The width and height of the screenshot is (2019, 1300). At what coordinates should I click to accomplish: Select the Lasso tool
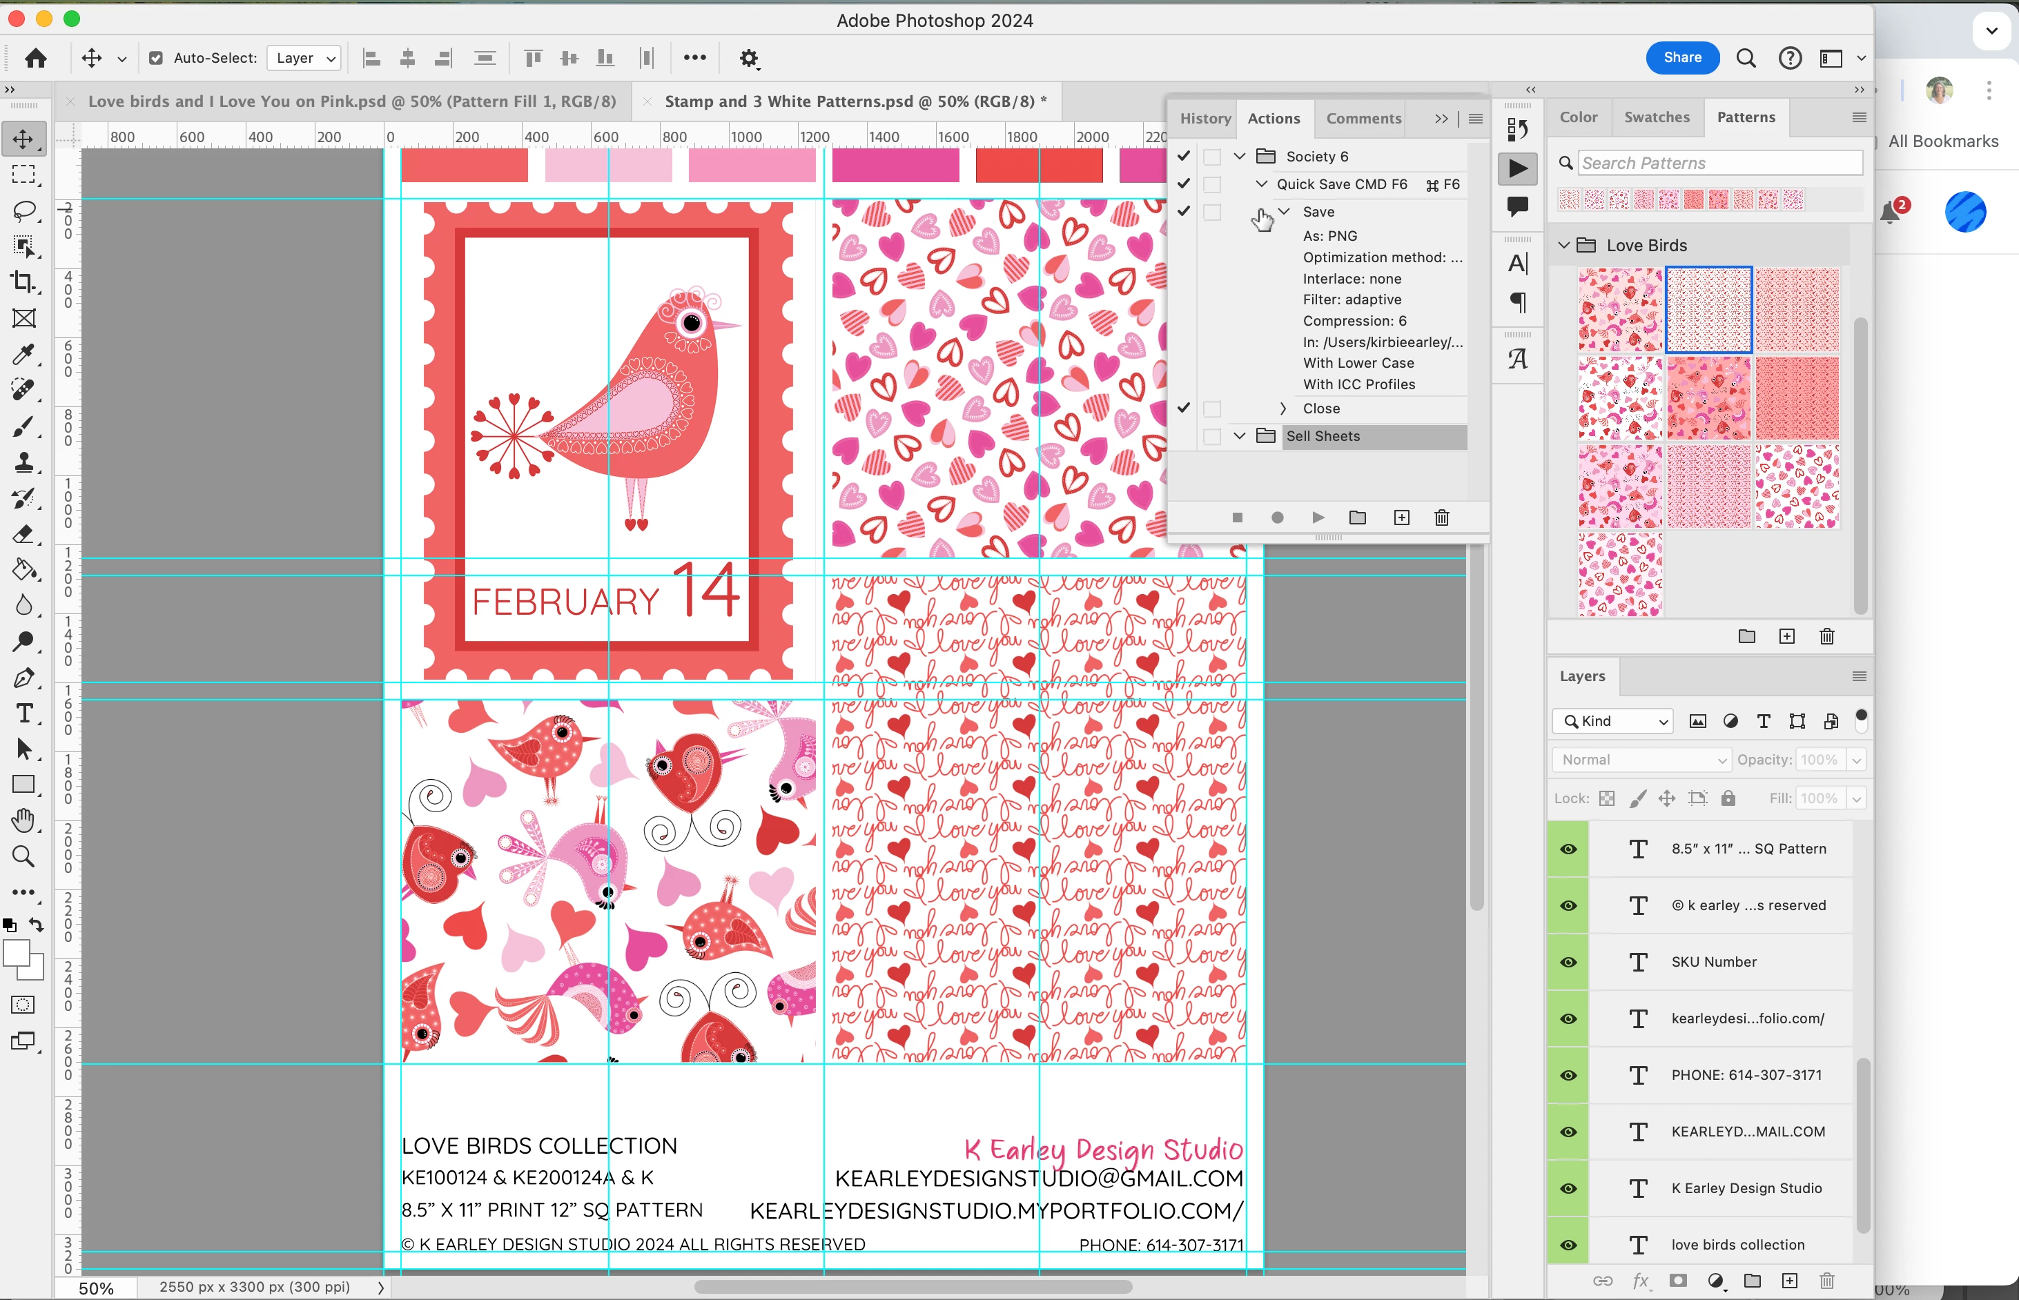tap(23, 210)
